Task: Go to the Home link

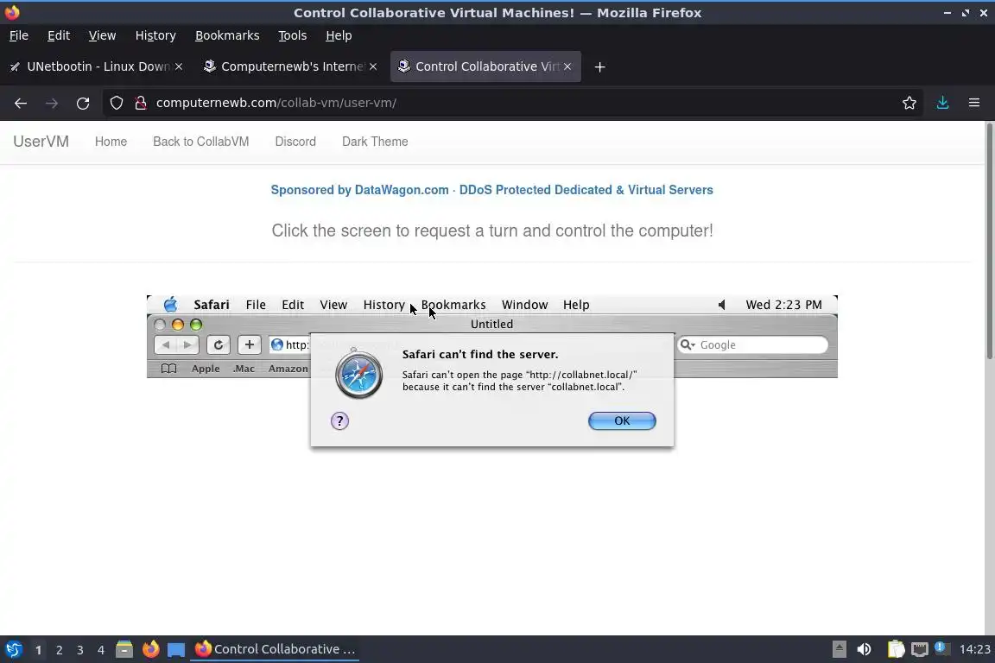Action: pos(111,142)
